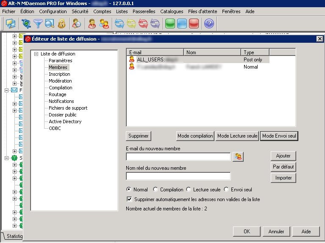Select the Compilation radio button
Screen dimensions: 325x243
pyautogui.click(x=156, y=189)
